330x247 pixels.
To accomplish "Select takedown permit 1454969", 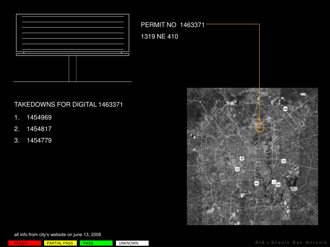I will [x=39, y=117].
